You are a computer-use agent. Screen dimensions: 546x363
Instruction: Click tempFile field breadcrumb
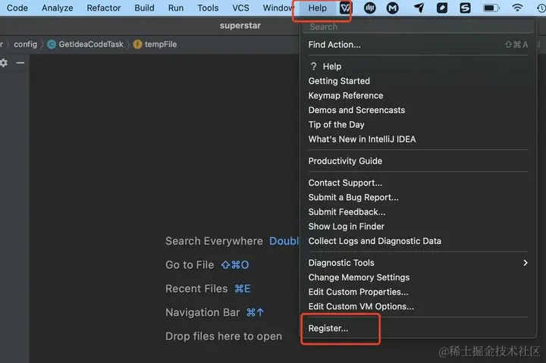click(x=161, y=44)
